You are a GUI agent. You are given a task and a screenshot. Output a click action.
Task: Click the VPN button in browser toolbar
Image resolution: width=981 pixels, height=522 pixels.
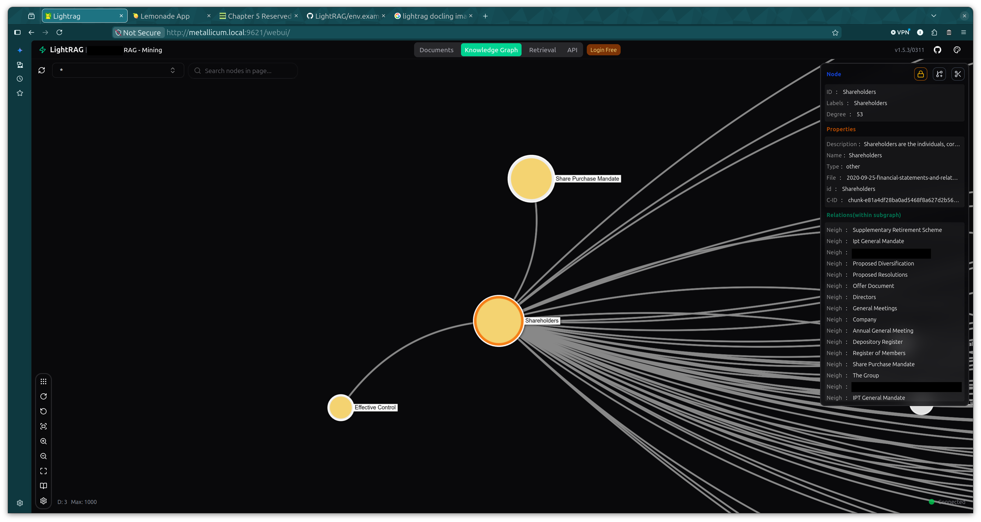[x=900, y=32]
